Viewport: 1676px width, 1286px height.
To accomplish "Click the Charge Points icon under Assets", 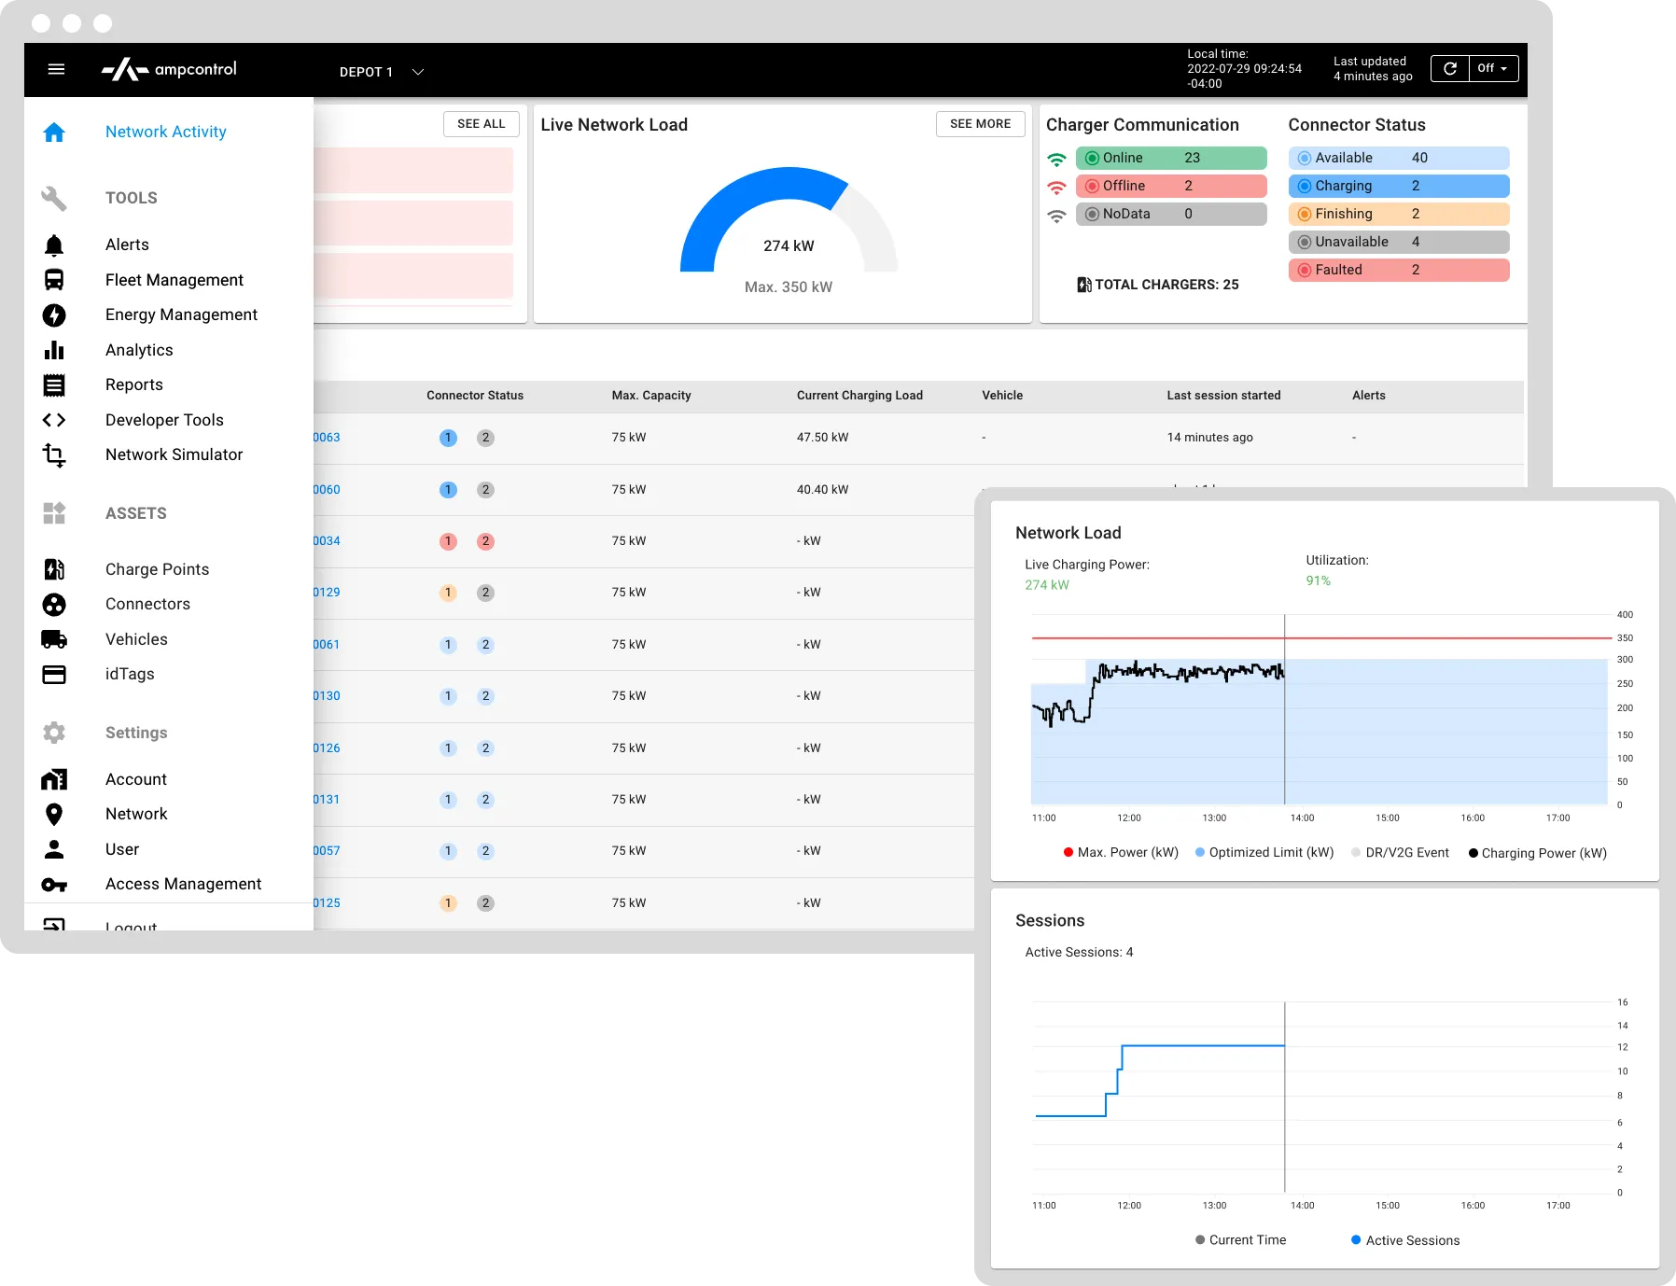I will tap(55, 569).
